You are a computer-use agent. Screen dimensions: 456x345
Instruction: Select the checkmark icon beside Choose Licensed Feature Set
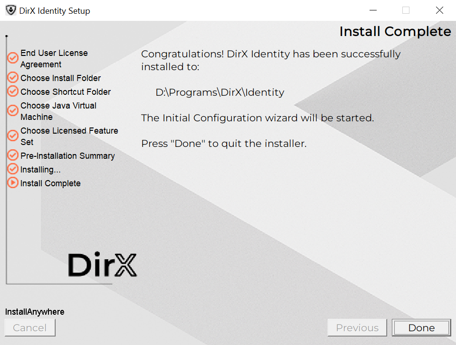point(13,136)
